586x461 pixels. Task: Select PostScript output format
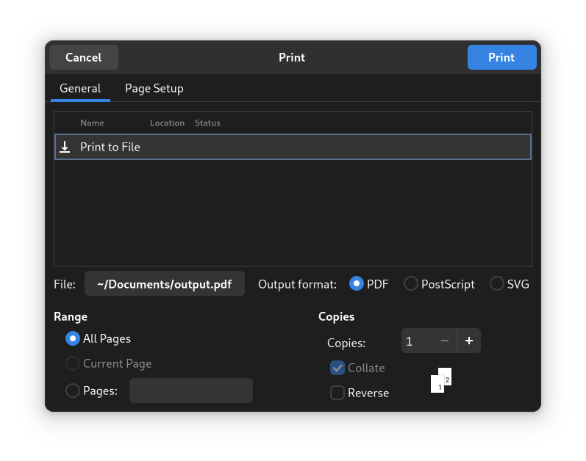tap(410, 284)
